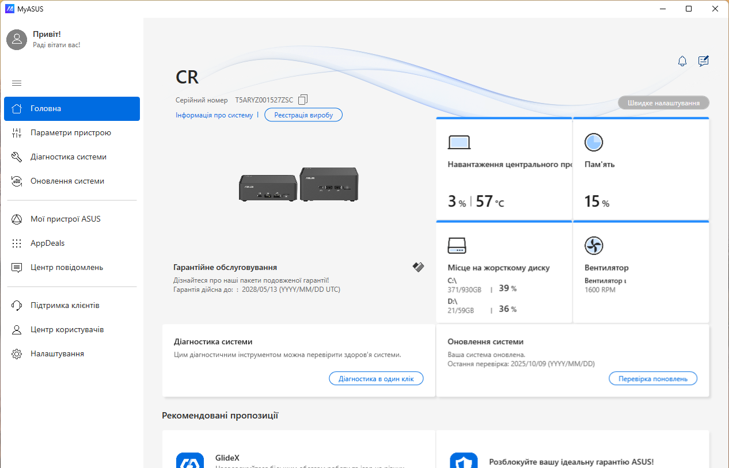Go to Діагностика системи in sidebar
The width and height of the screenshot is (729, 468).
coord(72,157)
